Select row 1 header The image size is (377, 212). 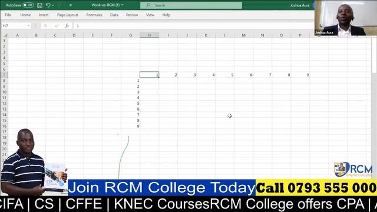click(x=4, y=41)
